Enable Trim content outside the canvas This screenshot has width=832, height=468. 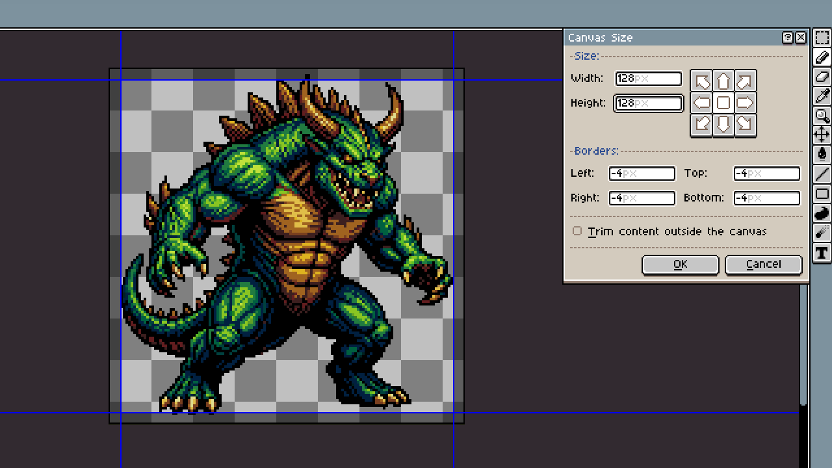[x=577, y=231]
